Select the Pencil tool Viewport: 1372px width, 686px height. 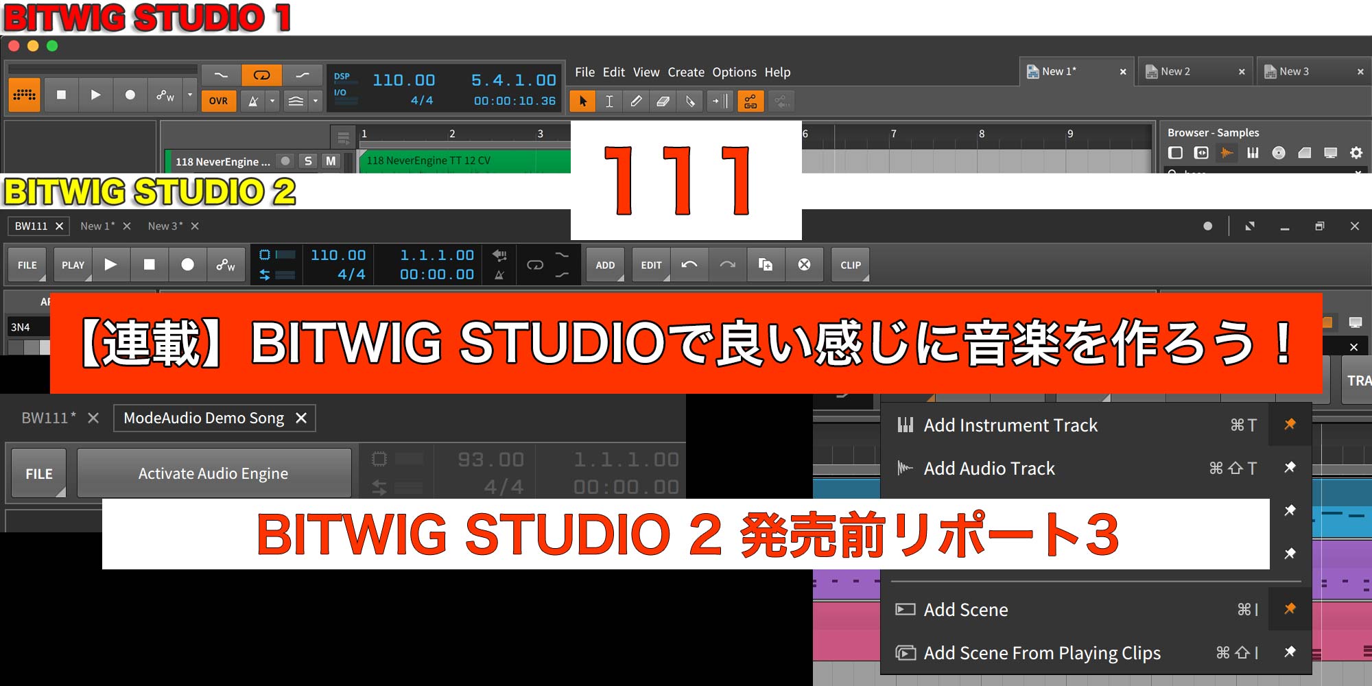point(636,102)
